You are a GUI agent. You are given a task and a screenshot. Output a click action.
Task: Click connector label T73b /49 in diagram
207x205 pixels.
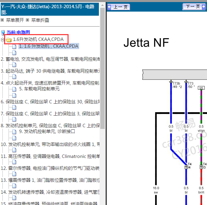pyautogui.click(x=177, y=85)
